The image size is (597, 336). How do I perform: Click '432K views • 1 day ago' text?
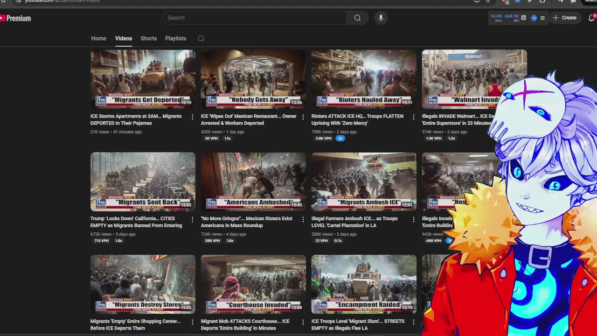(x=222, y=132)
